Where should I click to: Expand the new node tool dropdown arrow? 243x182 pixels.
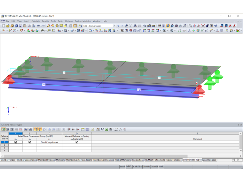point(7,31)
